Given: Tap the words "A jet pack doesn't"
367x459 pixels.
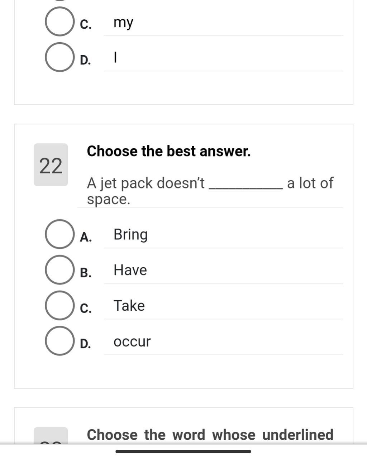Looking at the screenshot, I should (x=146, y=183).
